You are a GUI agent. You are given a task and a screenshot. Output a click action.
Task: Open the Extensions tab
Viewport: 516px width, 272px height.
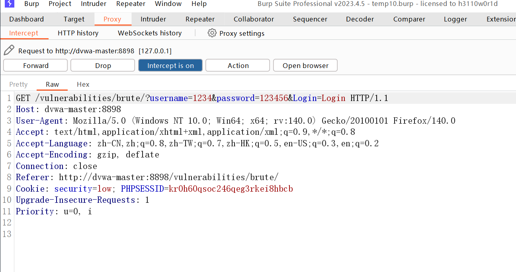pyautogui.click(x=501, y=19)
